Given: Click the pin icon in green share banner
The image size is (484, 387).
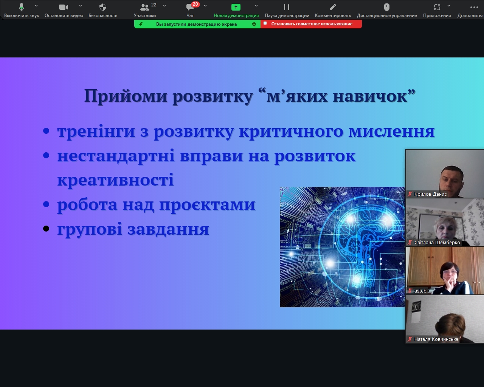Looking at the screenshot, I should click(x=141, y=24).
